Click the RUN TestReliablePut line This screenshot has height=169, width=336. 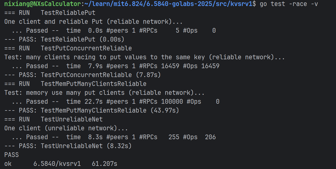50,13
